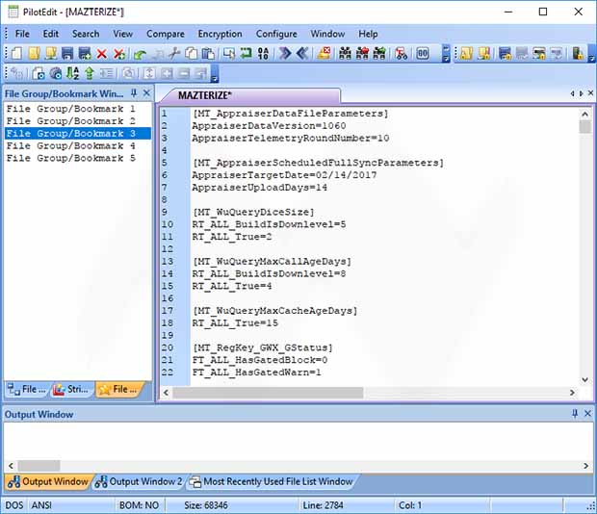
Task: Click the editor vertical scrollbar thumb
Action: pos(585,127)
